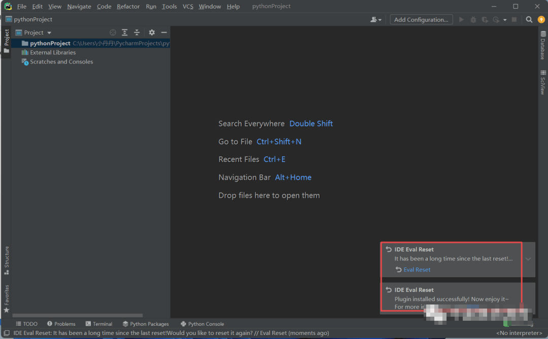Toggle the Database tool window
This screenshot has width=548, height=339.
point(542,46)
